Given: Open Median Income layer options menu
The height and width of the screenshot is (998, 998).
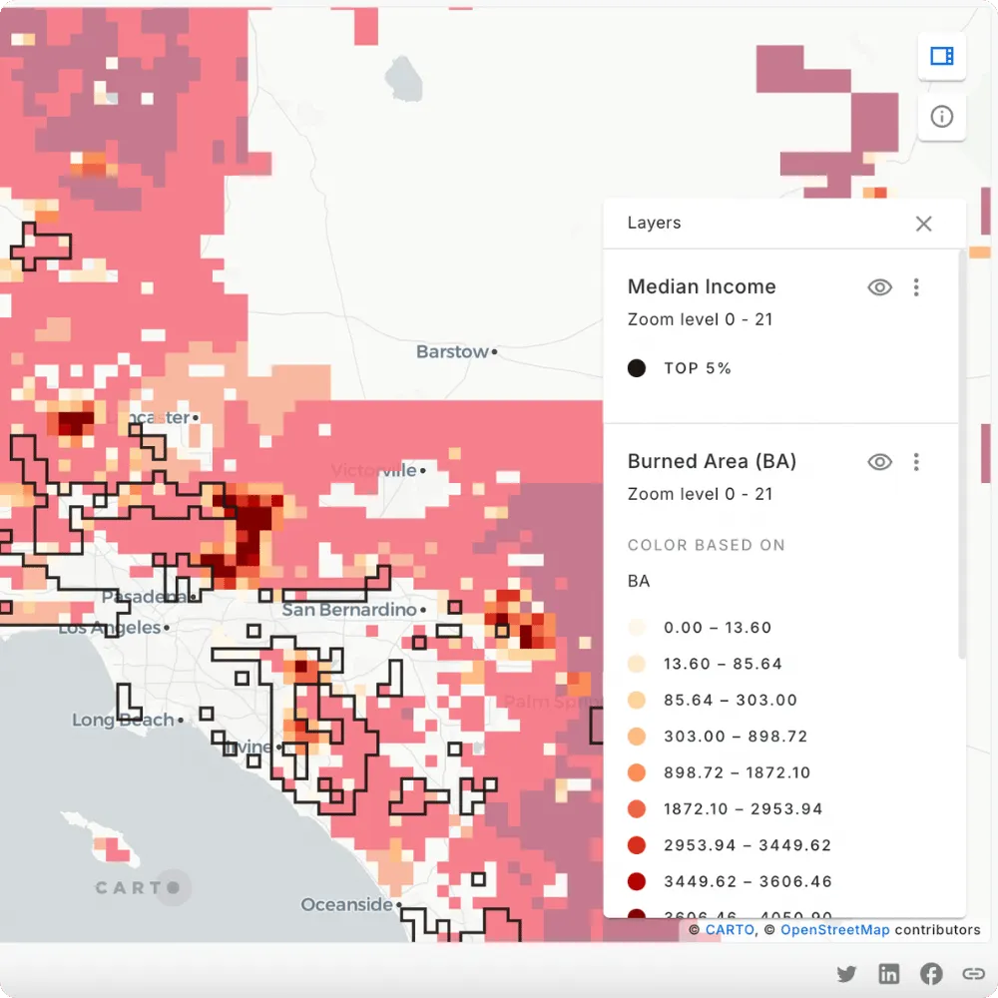Looking at the screenshot, I should [x=916, y=287].
